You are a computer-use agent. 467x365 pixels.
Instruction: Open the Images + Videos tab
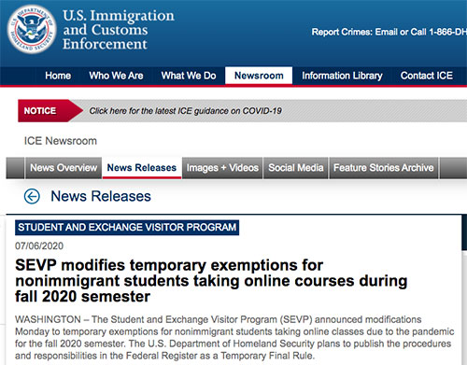click(x=222, y=168)
